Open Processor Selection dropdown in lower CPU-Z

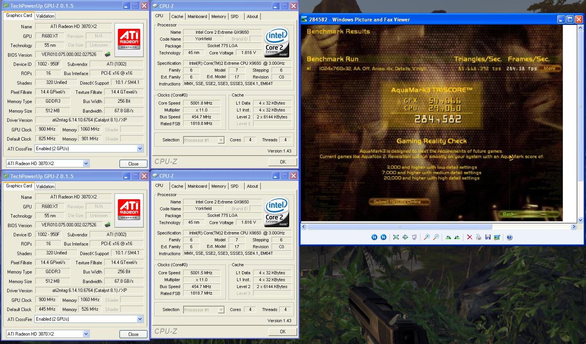pos(221,310)
